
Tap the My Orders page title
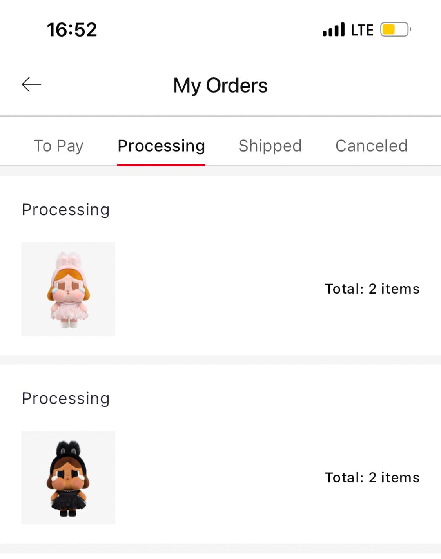coord(220,85)
